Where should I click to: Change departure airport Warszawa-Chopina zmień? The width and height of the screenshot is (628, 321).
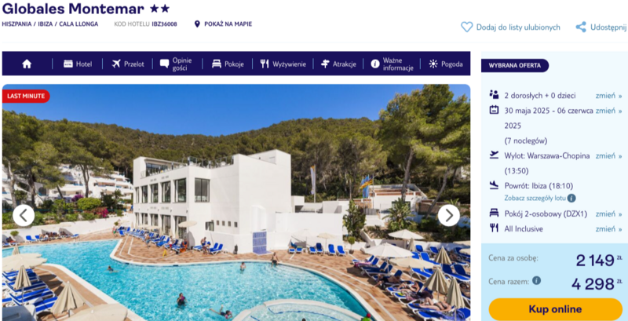(608, 156)
